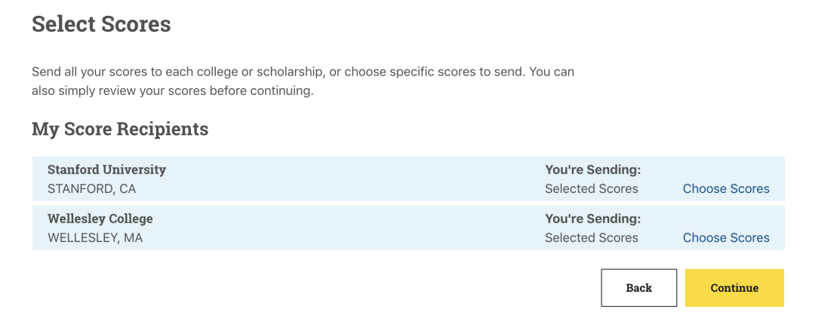815x325 pixels.
Task: Select the Wellesley College recipient name
Action: coord(100,219)
